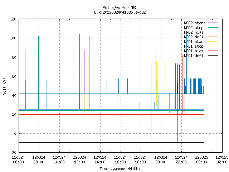Viewport: 229px width, 172px height.
Task: Click the 120324 12:00 x-axis tick label
Action: tap(79, 160)
